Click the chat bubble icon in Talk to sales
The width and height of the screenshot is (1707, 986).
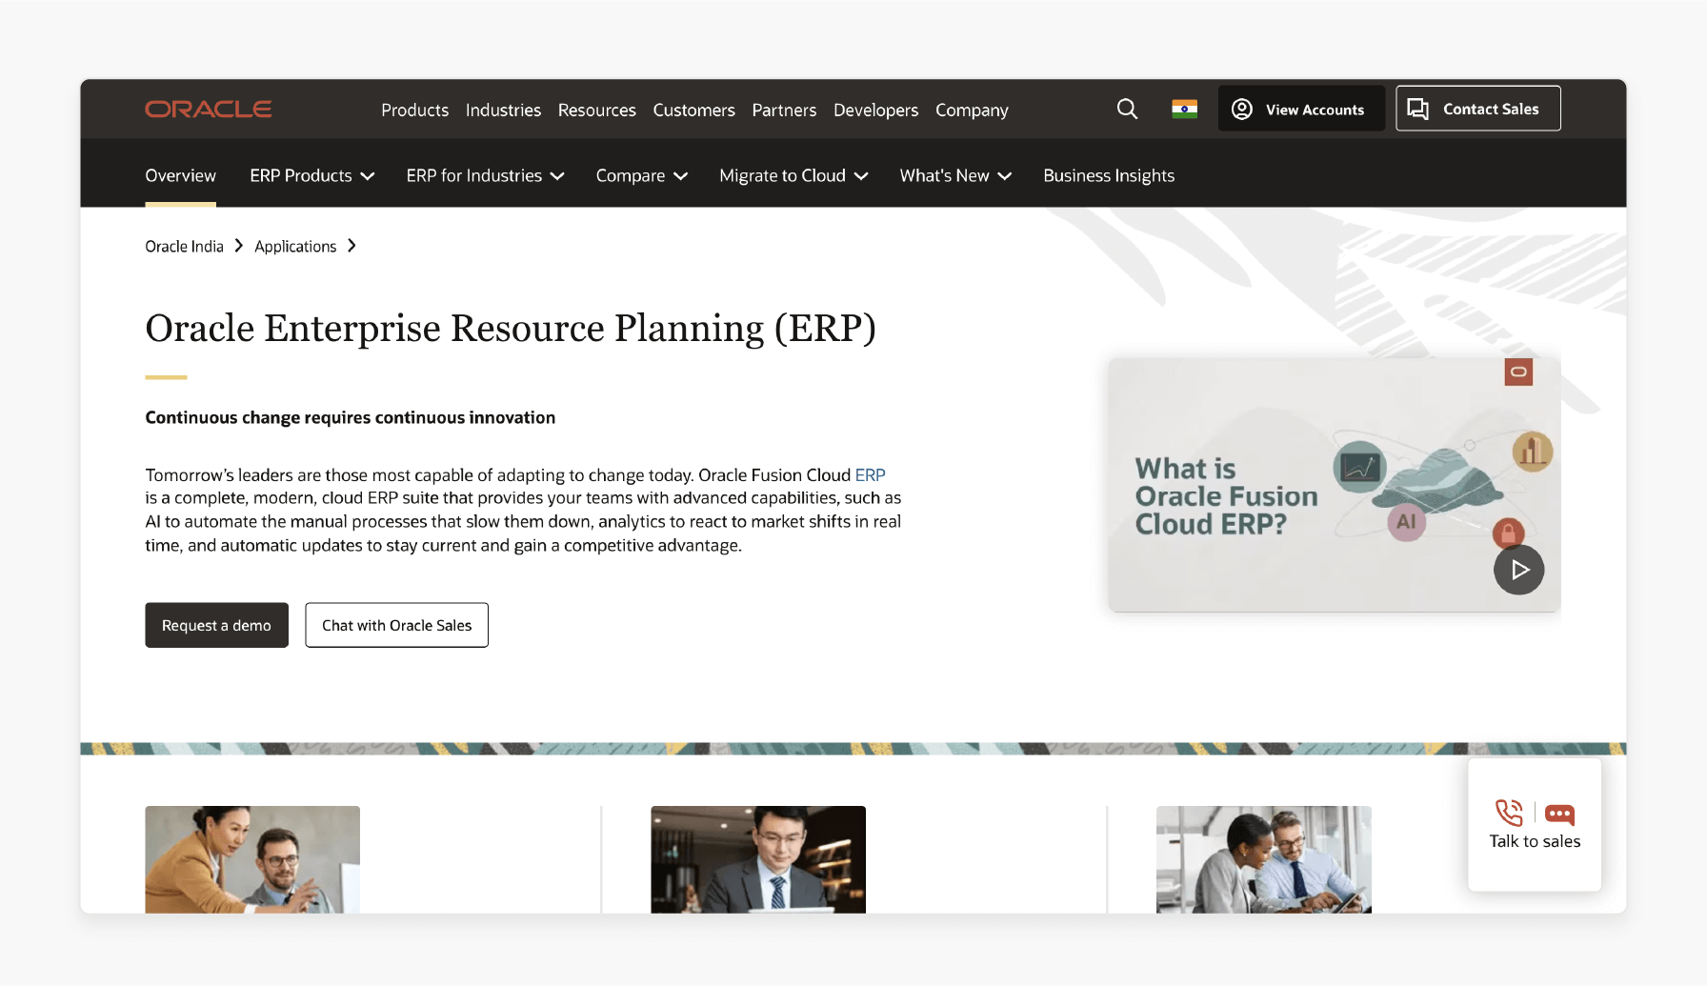[x=1559, y=815]
